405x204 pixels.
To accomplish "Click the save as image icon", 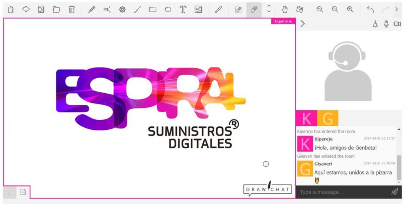I will coord(41,9).
